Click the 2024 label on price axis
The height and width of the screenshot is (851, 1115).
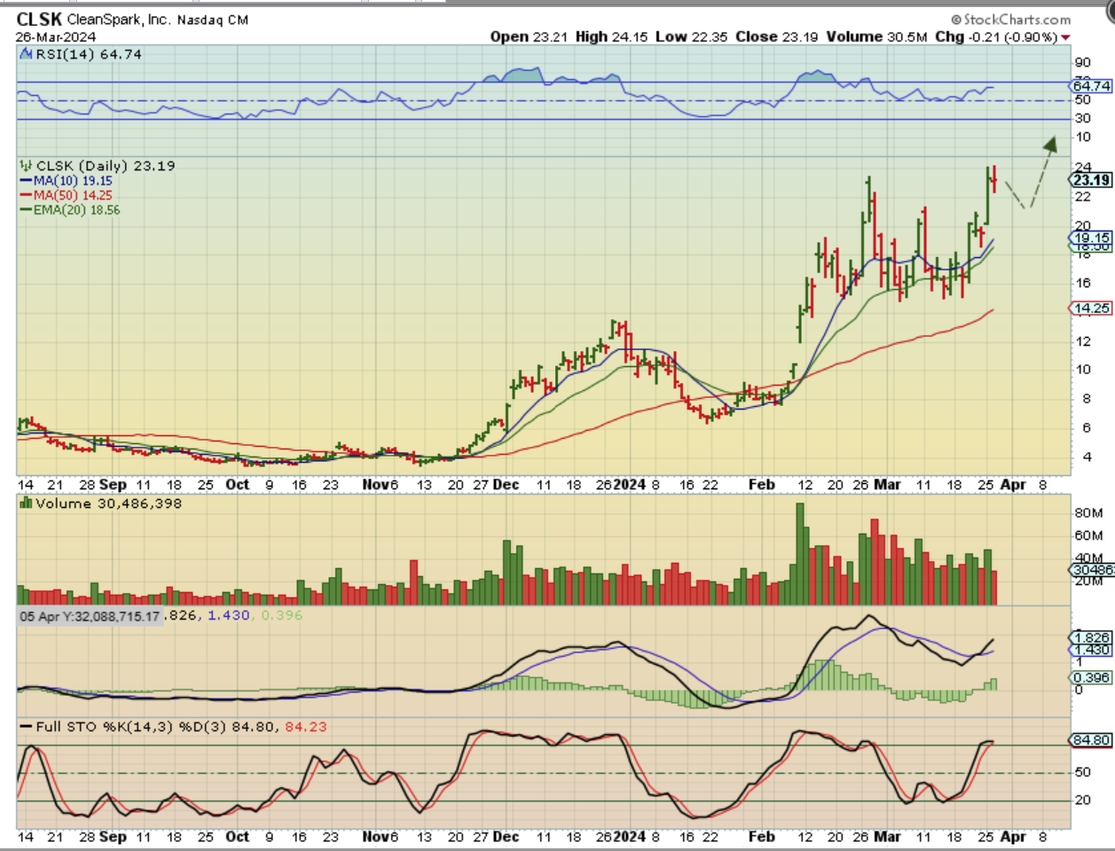[630, 485]
